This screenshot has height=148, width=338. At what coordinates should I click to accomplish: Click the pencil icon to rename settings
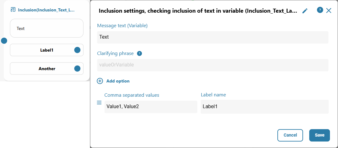pos(305,11)
